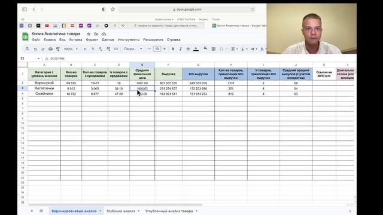Open text wrapping options
Image resolution: width=383 pixels, height=215 pixels.
(x=254, y=49)
